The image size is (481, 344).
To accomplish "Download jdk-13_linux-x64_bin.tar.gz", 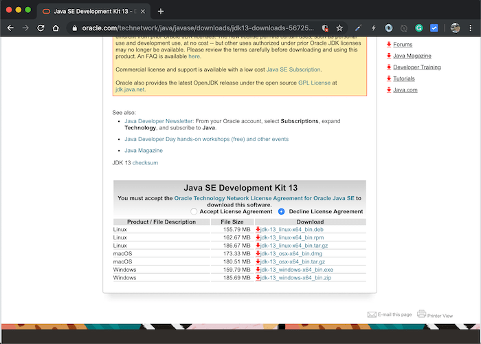I will [x=294, y=246].
